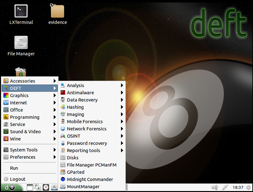Expand the Network Forensics submenu arrow

pos(122,129)
